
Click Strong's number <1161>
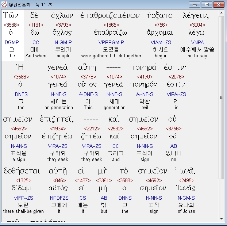36,25
